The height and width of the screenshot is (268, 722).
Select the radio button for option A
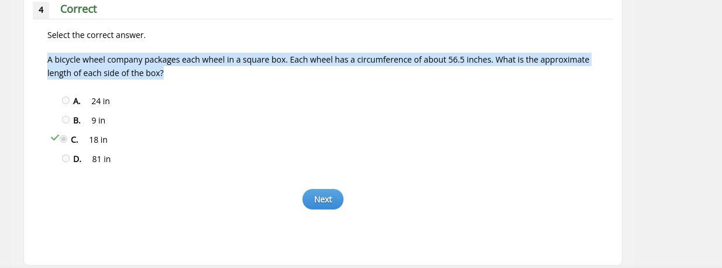tap(66, 101)
